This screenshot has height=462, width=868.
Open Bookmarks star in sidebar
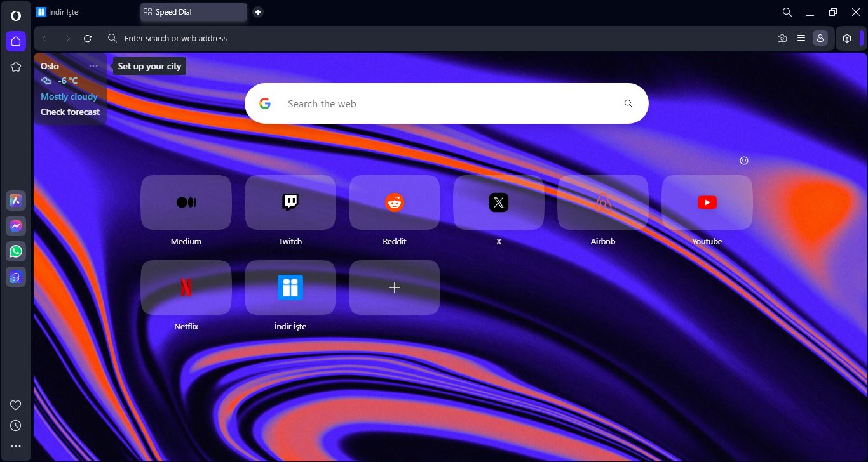[16, 67]
